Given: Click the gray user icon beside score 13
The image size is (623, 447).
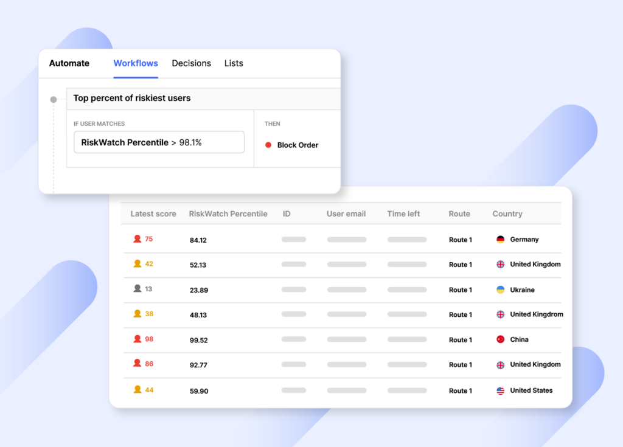Looking at the screenshot, I should point(137,289).
